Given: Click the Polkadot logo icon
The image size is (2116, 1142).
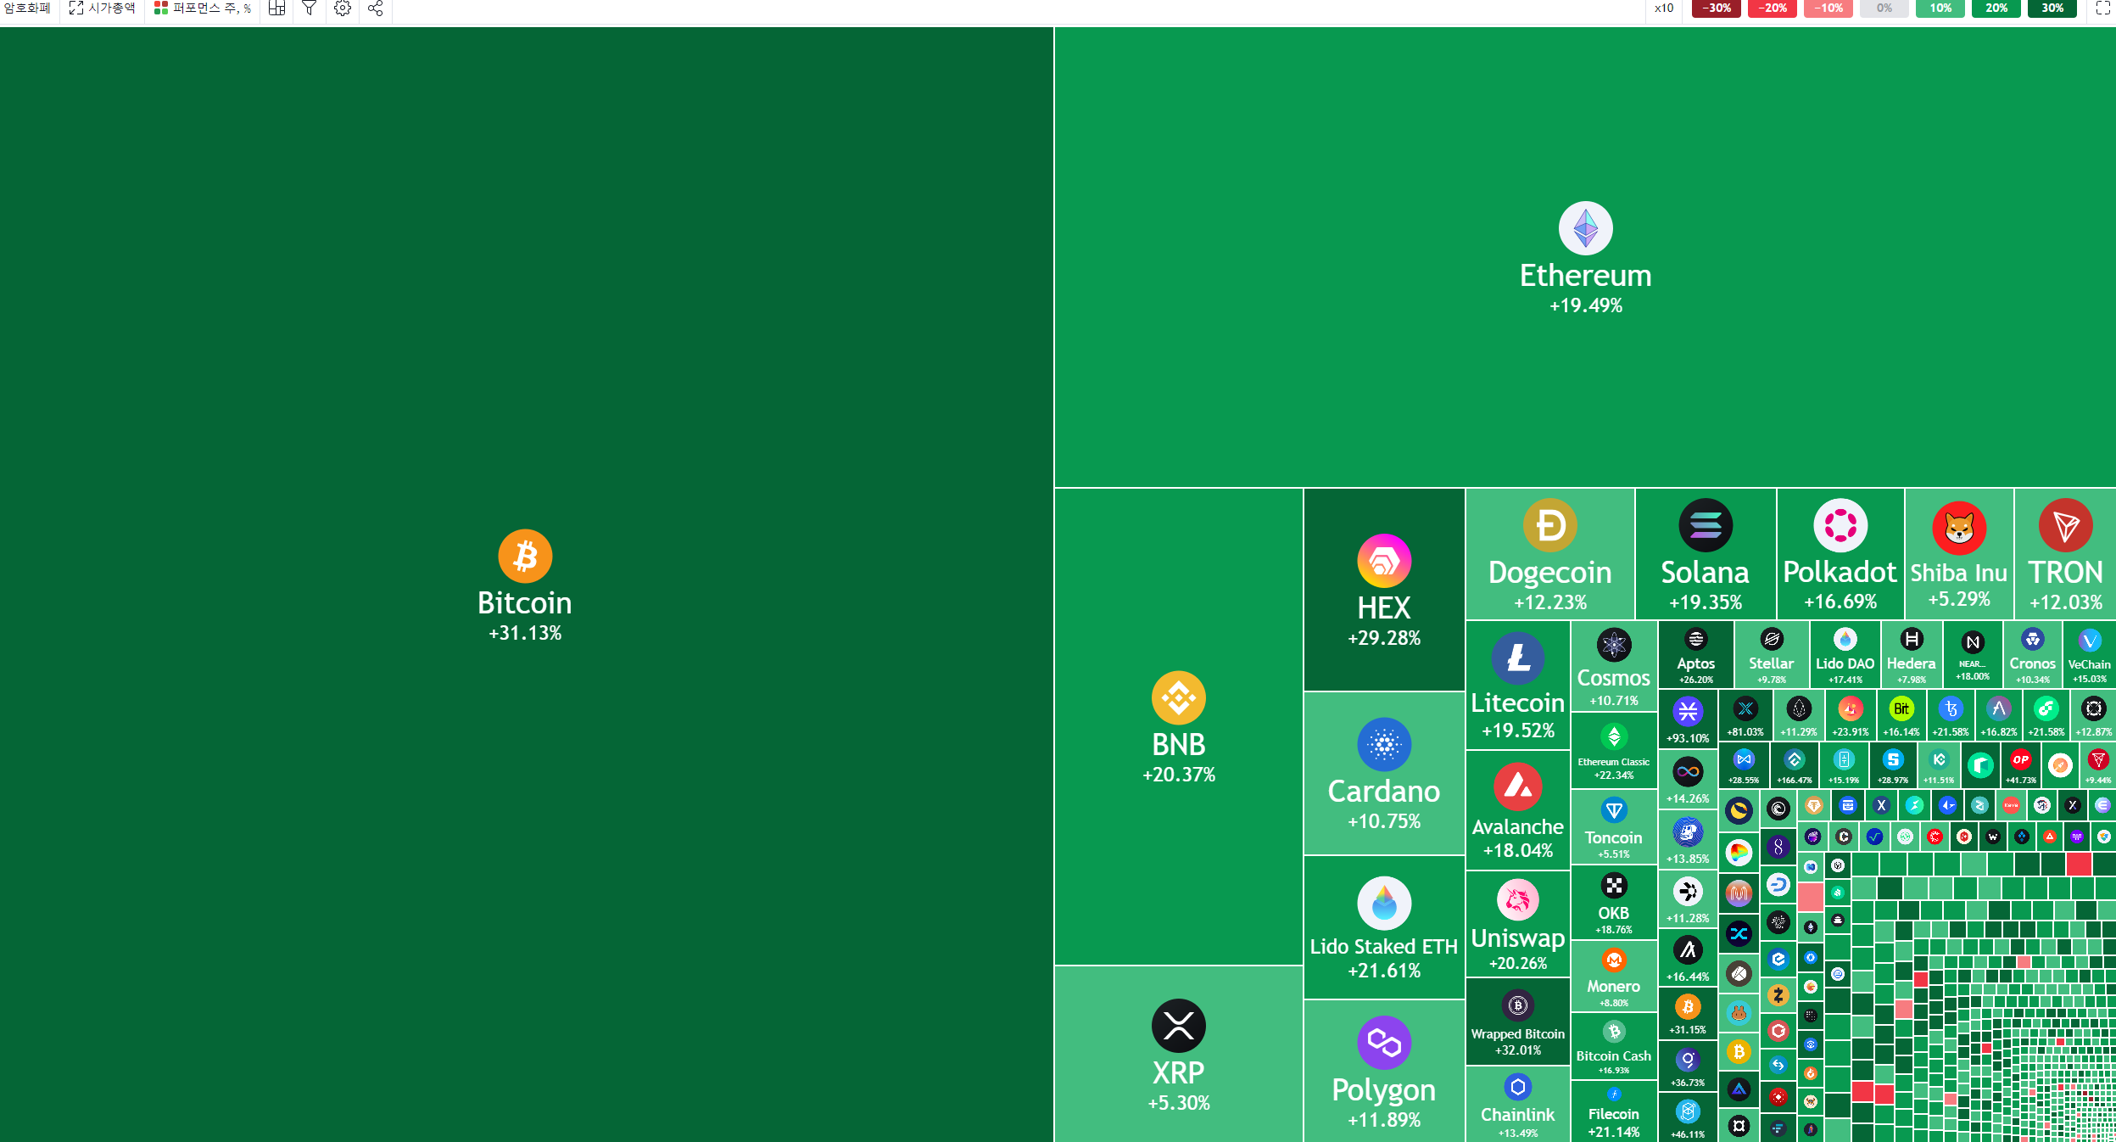Looking at the screenshot, I should tap(1840, 526).
